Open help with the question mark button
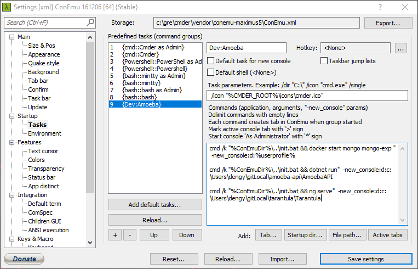This screenshot has width=418, height=269. pos(380,7)
